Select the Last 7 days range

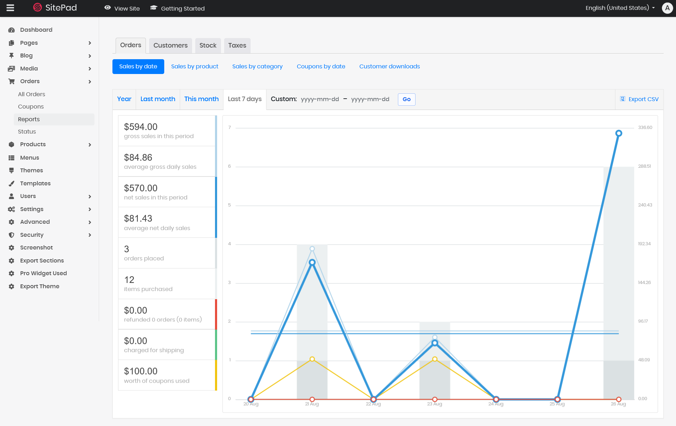pyautogui.click(x=245, y=99)
